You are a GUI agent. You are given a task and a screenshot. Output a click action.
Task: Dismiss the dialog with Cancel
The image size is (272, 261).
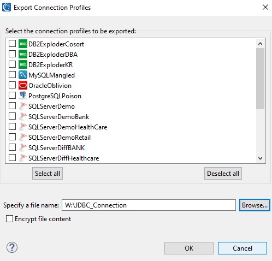click(243, 248)
